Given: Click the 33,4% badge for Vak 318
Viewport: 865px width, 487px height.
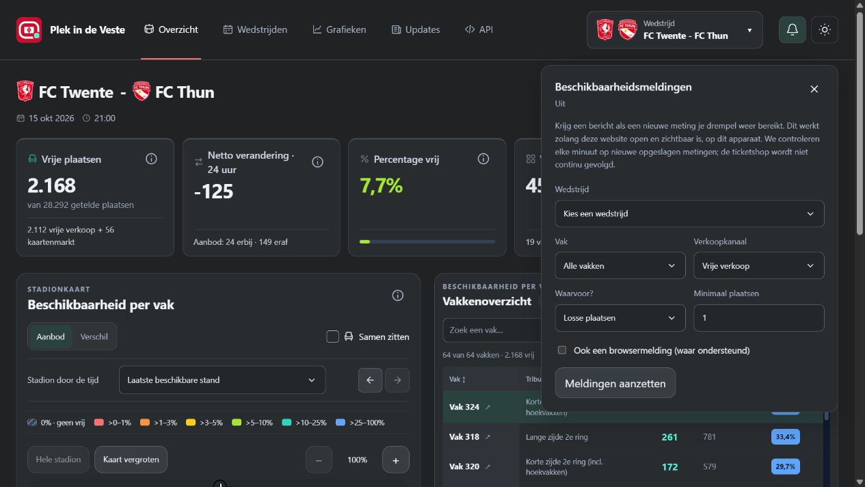Looking at the screenshot, I should click(786, 437).
